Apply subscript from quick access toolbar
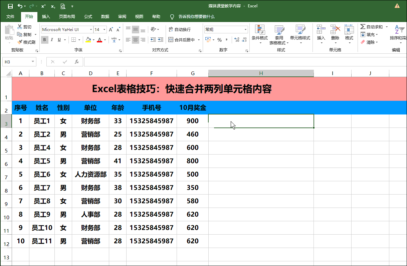The width and height of the screenshot is (407, 266). pyautogui.click(x=53, y=6)
